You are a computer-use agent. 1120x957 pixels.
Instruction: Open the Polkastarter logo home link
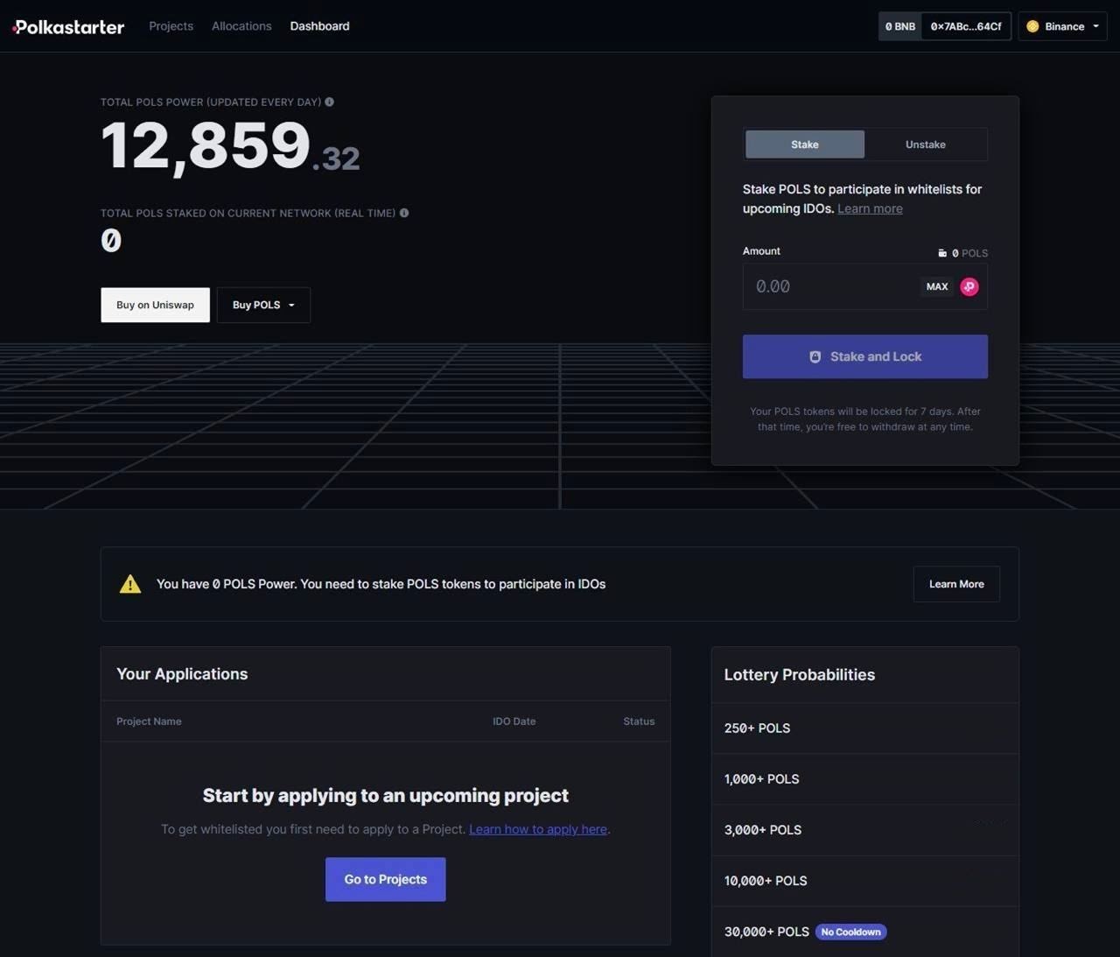tap(68, 26)
